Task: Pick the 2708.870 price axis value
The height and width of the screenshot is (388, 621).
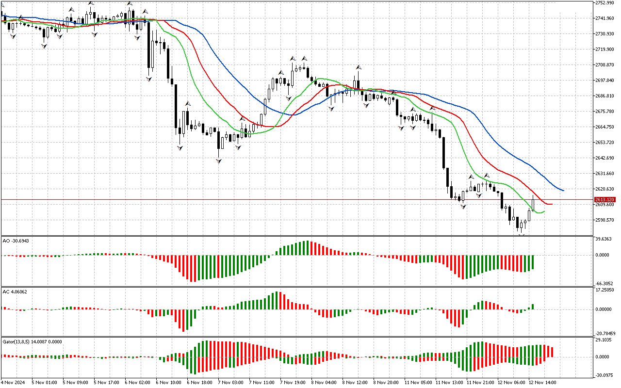Action: pos(605,65)
